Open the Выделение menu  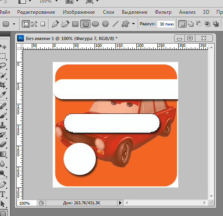(135, 12)
